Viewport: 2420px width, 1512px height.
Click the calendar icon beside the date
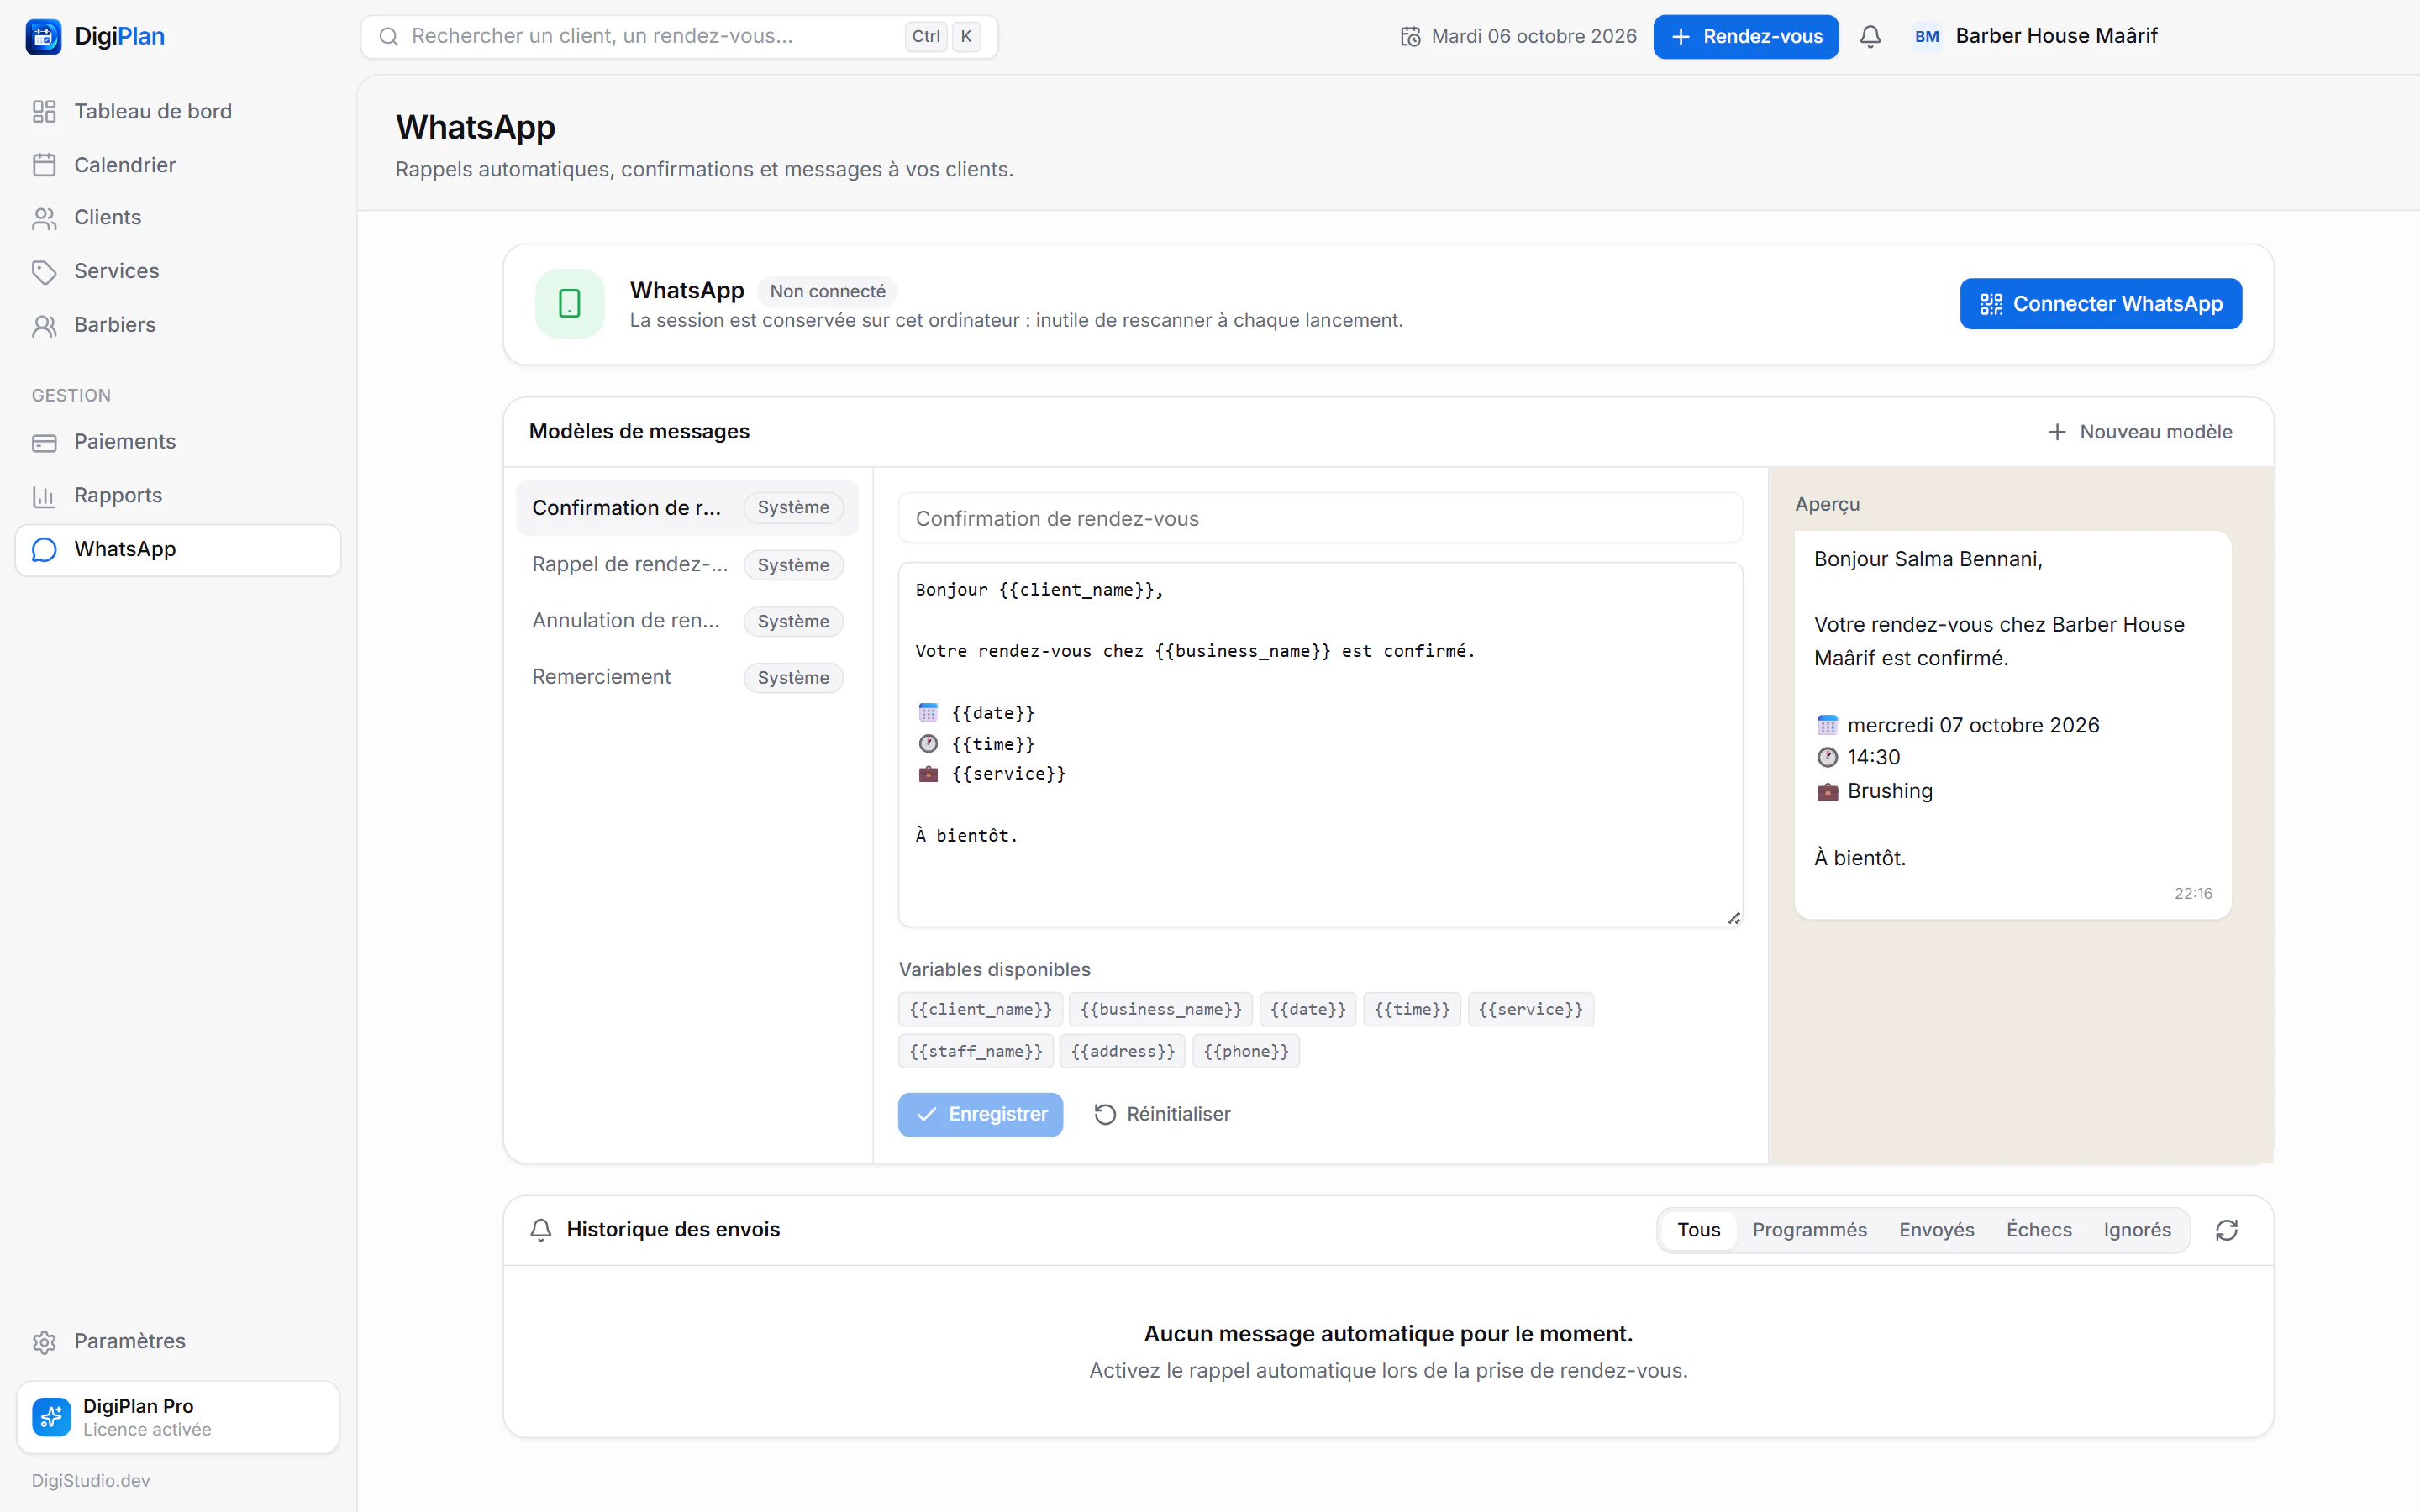coord(1410,37)
